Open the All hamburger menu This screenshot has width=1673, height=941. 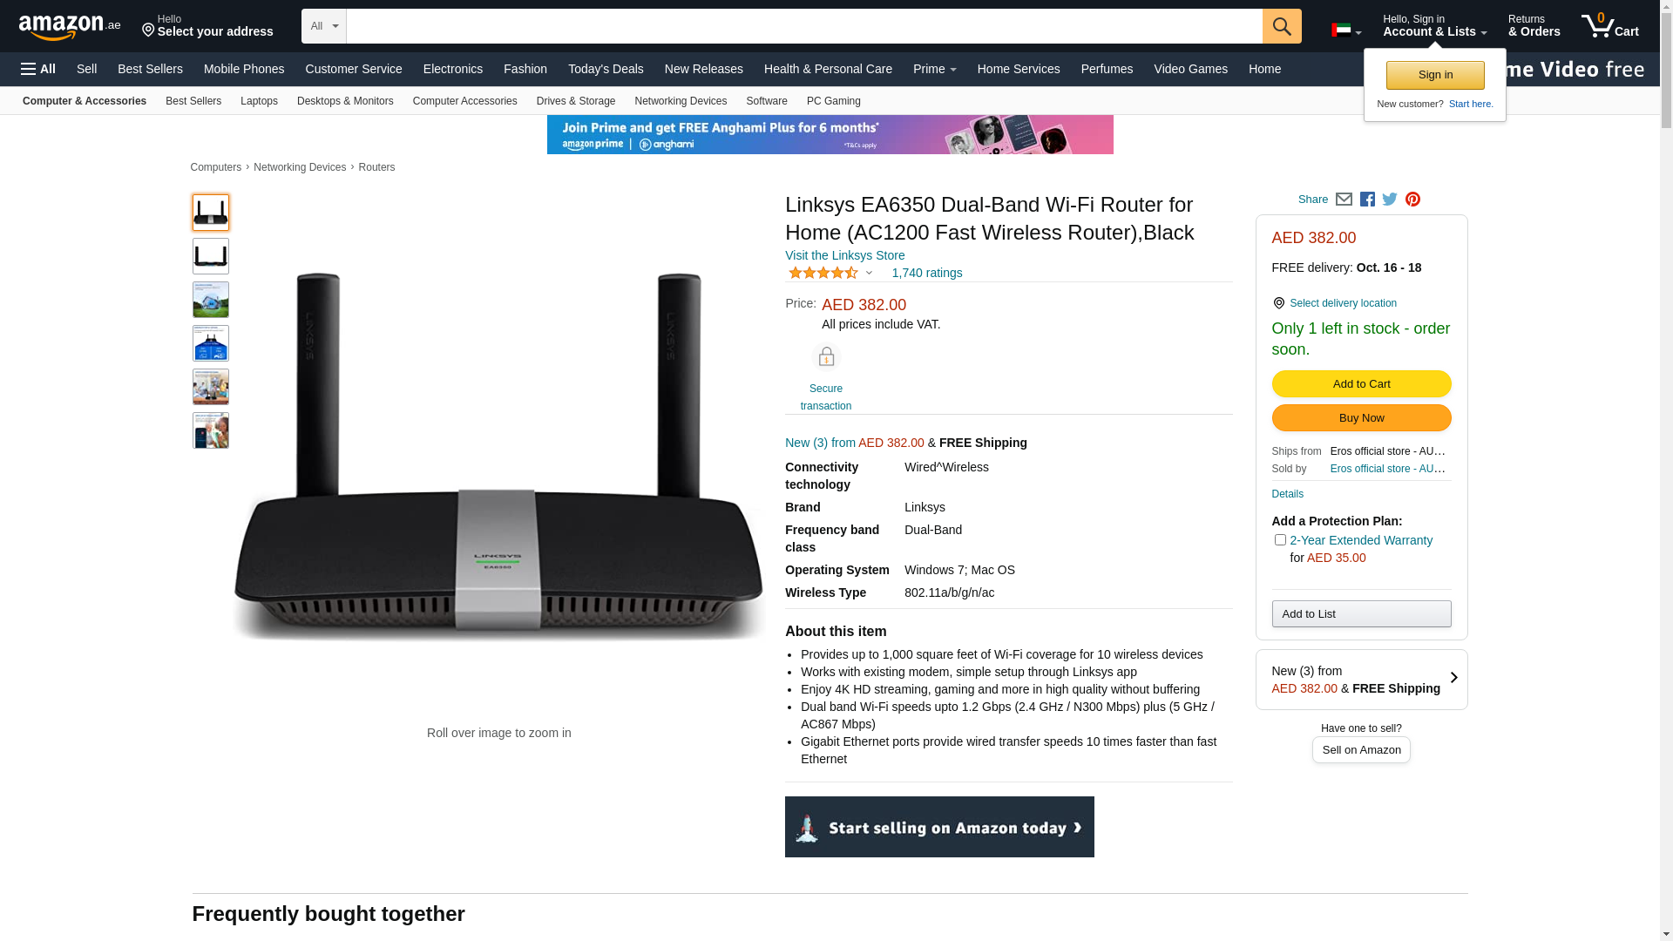(38, 69)
